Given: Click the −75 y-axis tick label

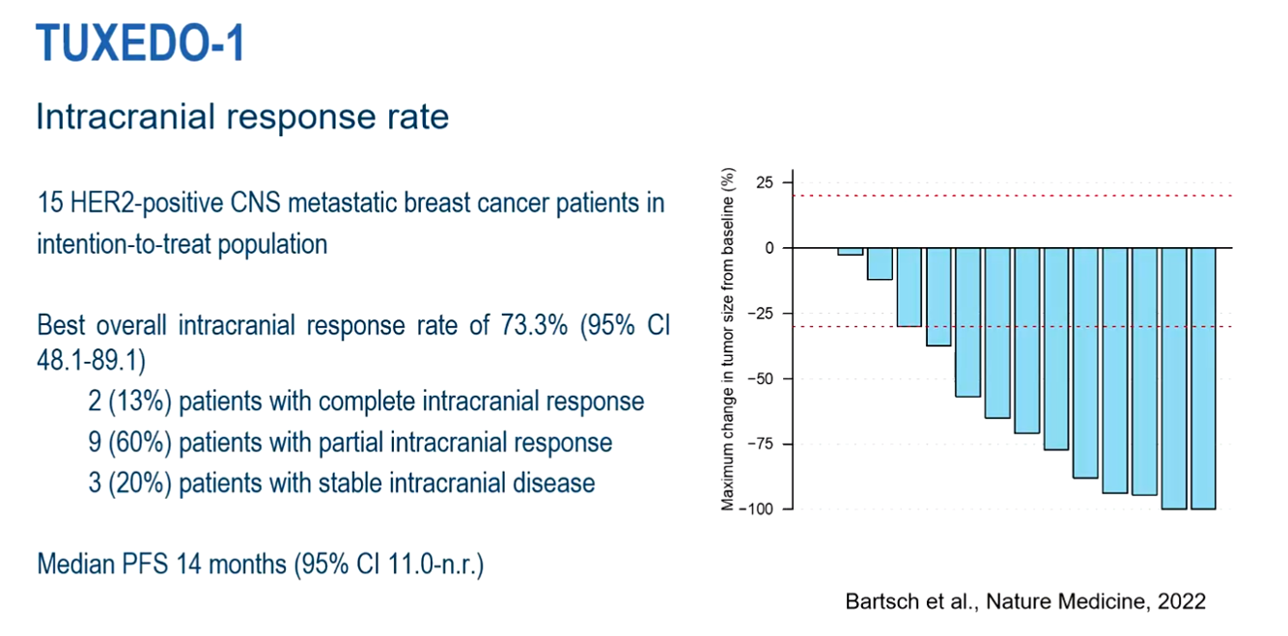Looking at the screenshot, I should tap(763, 444).
